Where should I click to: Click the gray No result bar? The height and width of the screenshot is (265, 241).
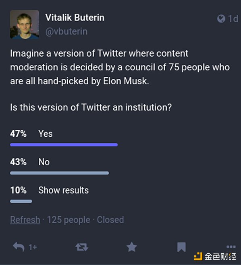tap(60, 173)
